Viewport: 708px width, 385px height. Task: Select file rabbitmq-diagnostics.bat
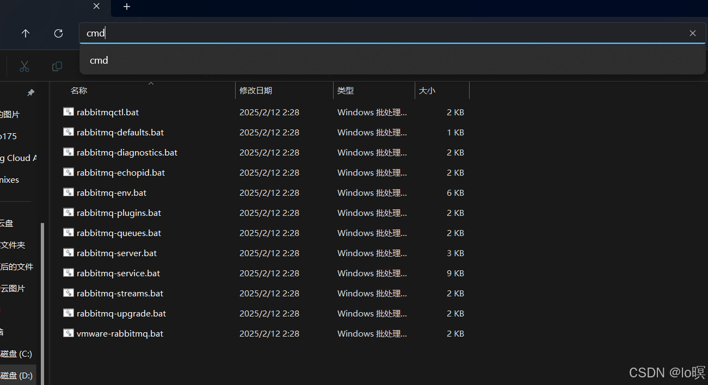coord(127,152)
